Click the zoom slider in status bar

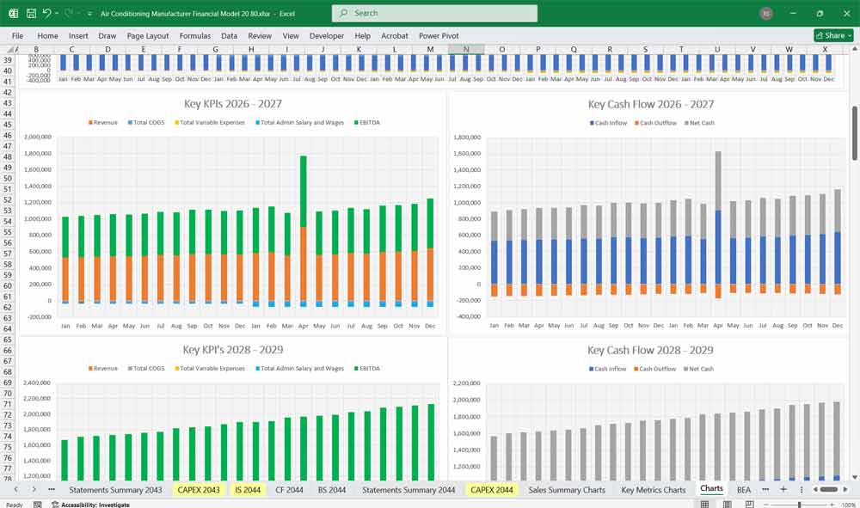800,505
